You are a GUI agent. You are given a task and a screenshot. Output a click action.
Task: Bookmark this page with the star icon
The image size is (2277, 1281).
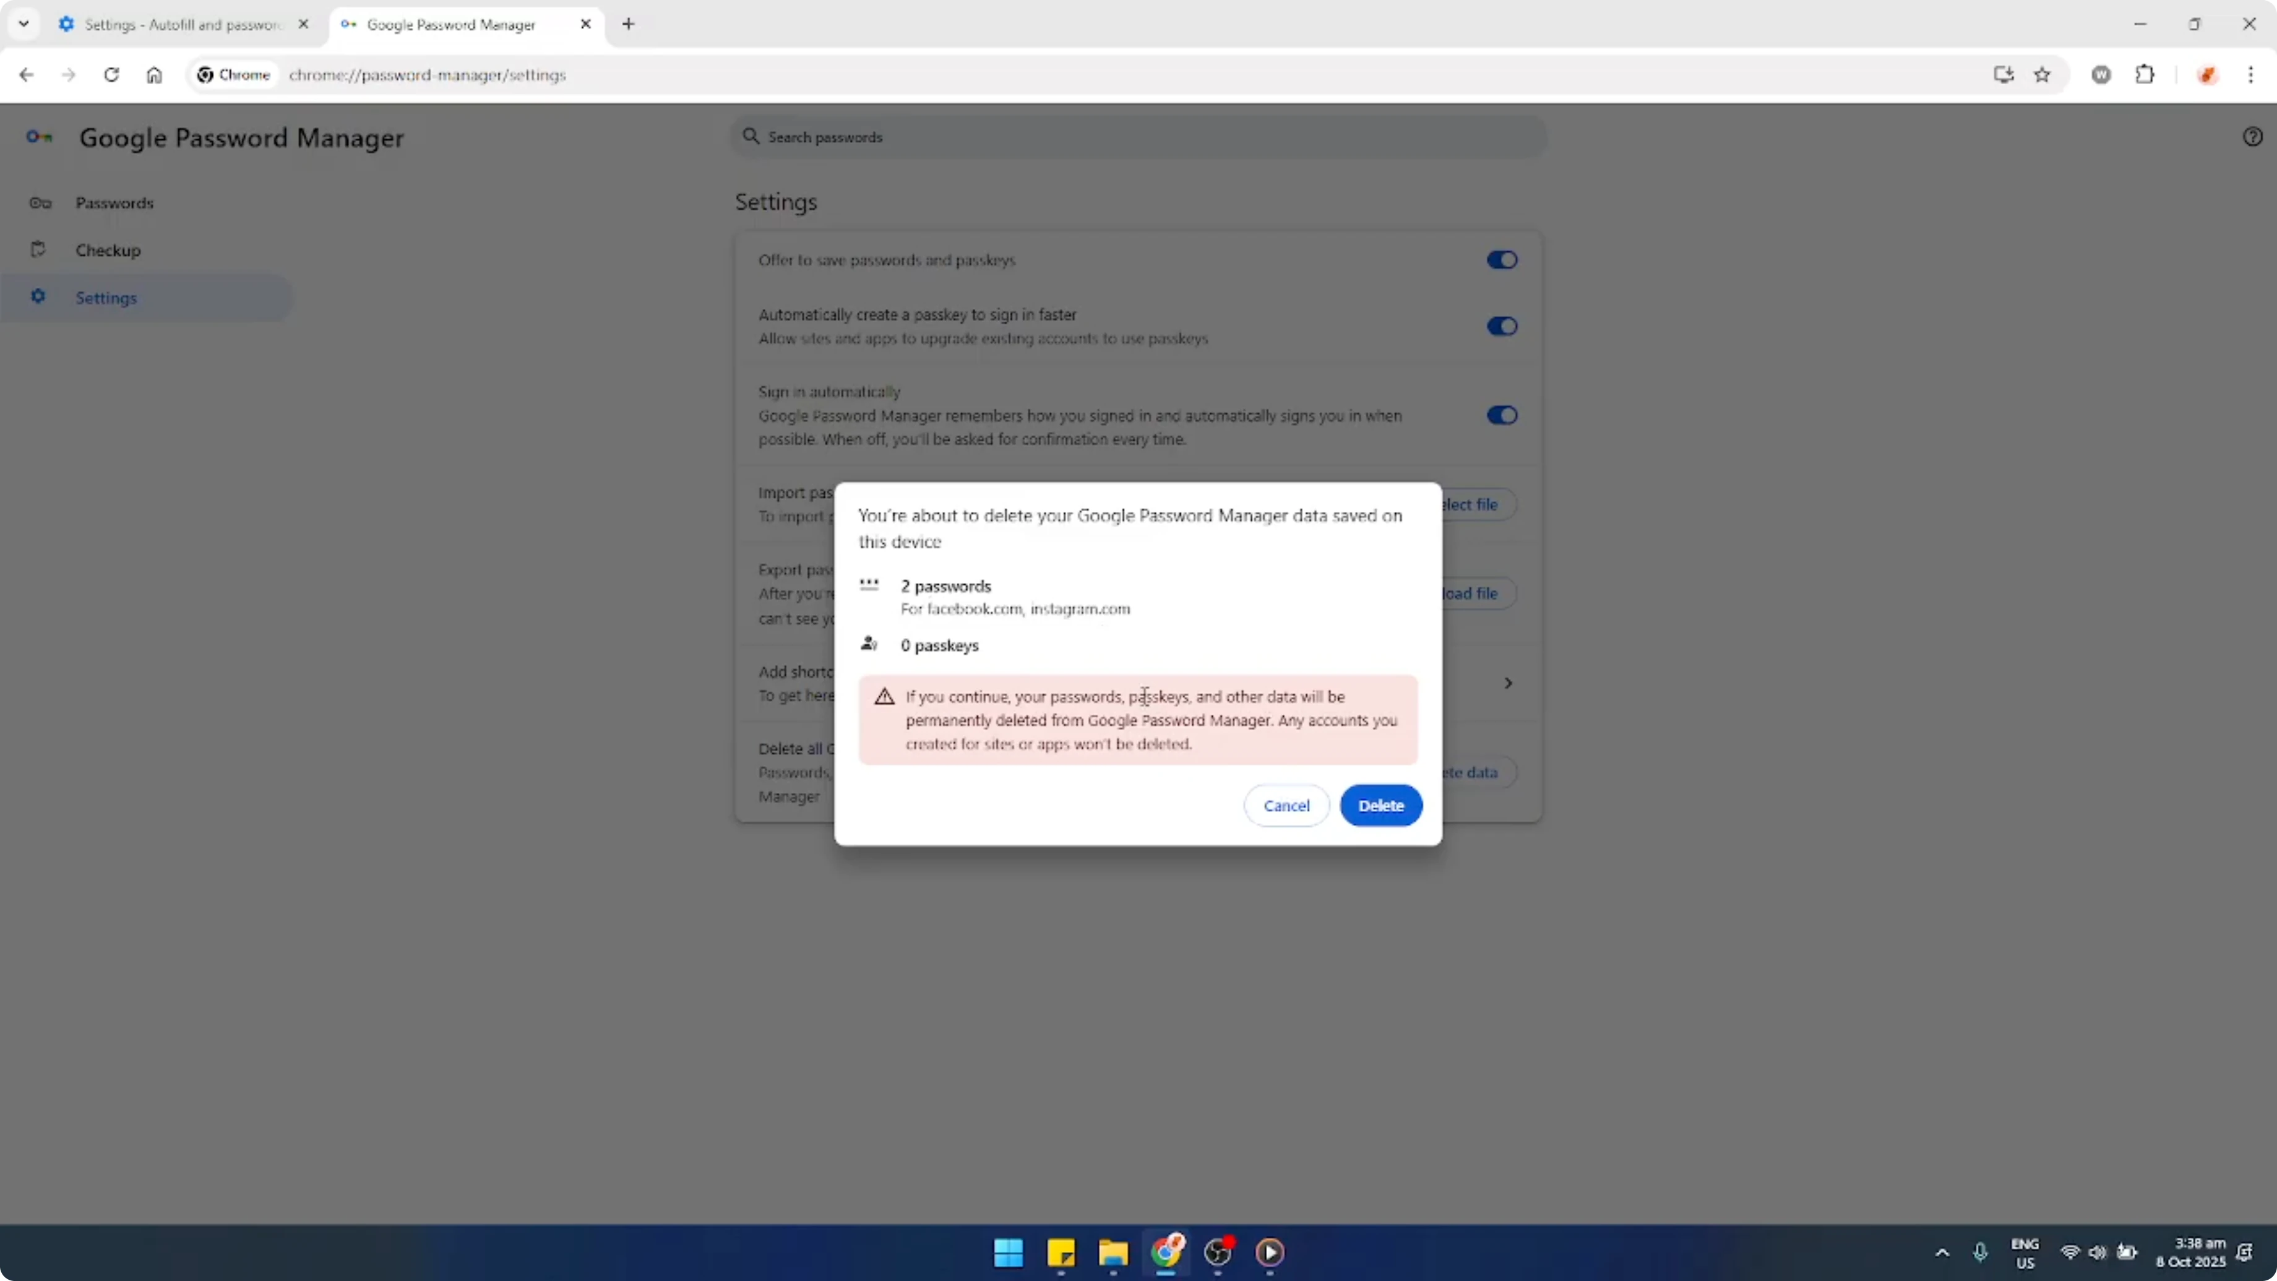pos(2042,75)
